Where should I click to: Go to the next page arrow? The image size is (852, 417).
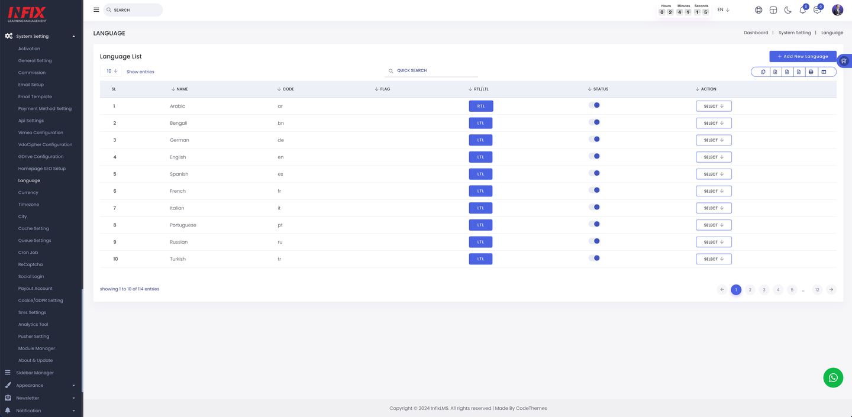click(831, 290)
